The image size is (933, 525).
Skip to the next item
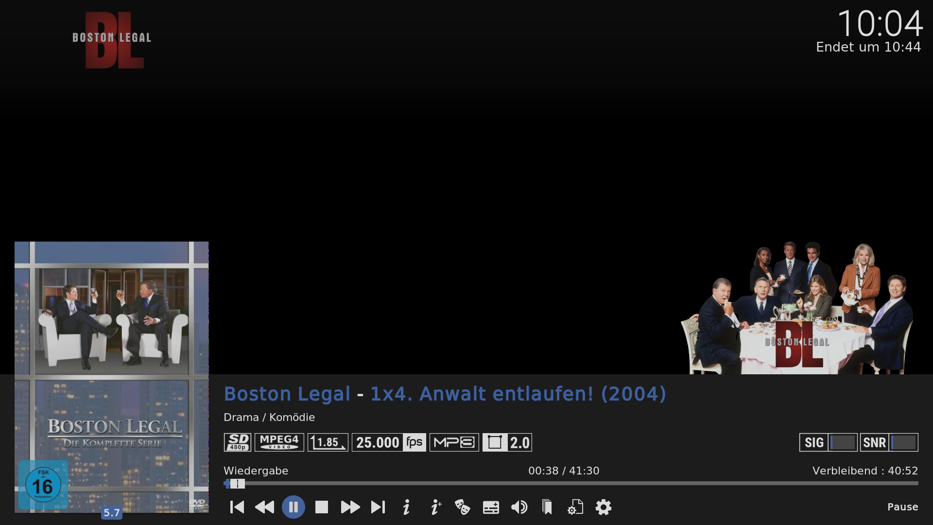(378, 507)
